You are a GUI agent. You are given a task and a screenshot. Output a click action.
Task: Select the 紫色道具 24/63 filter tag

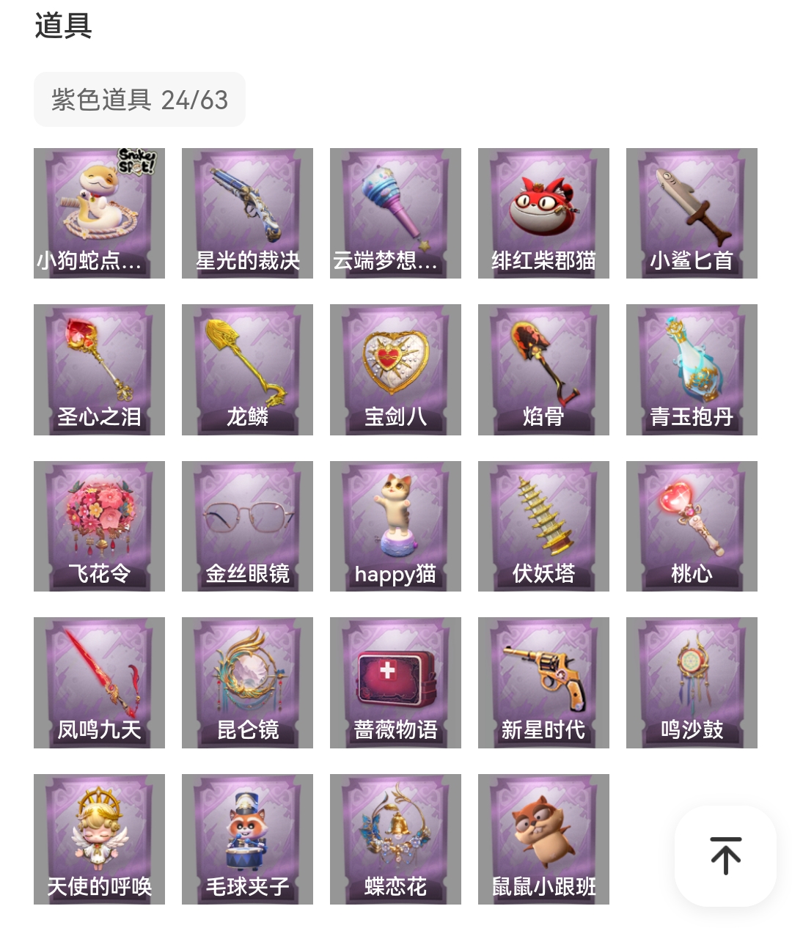tap(139, 100)
